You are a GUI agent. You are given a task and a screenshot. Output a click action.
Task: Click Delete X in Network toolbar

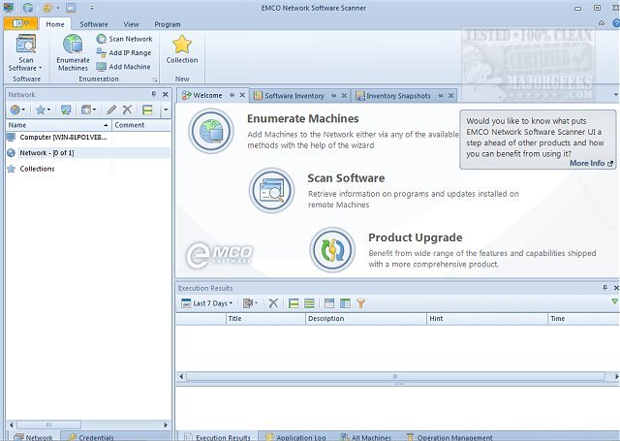tap(127, 110)
